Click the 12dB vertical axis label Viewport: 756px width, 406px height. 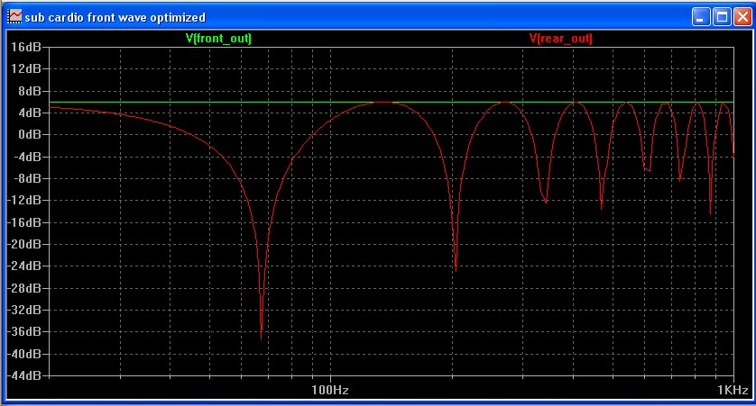(x=26, y=68)
